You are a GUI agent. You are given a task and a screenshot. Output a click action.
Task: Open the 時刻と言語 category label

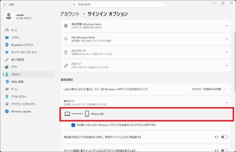[x=17, y=82]
